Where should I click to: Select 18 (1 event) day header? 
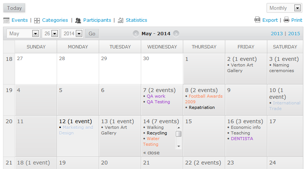coord(33,163)
